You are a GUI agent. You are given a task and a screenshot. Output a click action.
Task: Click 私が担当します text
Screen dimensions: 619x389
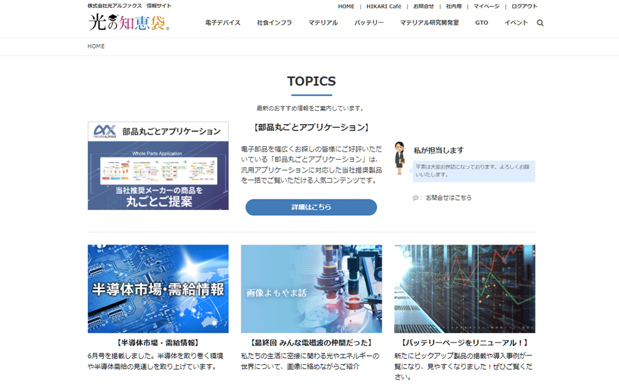438,150
